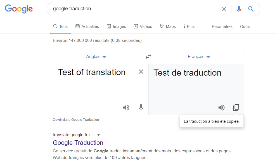Launch the search with the magnifier icon
The width and height of the screenshot is (277, 166).
click(250, 9)
